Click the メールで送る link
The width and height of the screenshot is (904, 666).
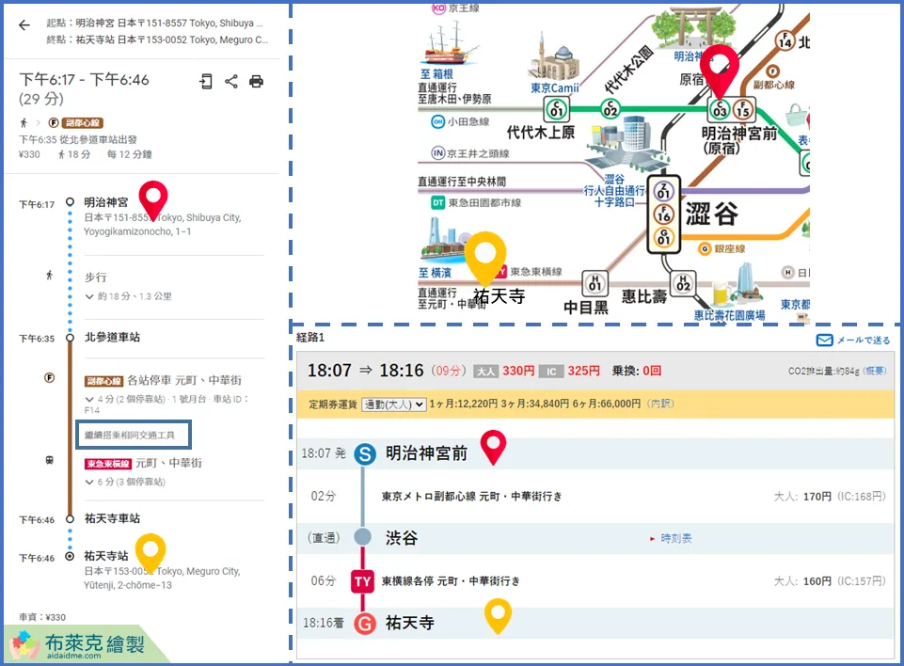point(863,341)
